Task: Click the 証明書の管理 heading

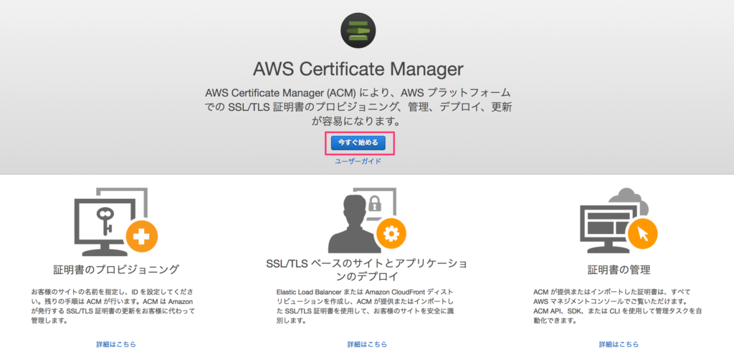Action: [619, 270]
